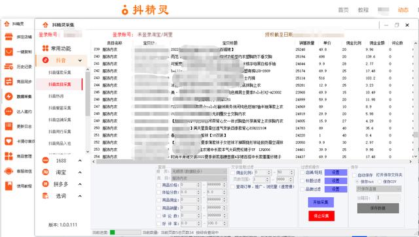Click the shop storefront icon in left sidebar
This screenshot has width=419, height=237.
(9, 37)
